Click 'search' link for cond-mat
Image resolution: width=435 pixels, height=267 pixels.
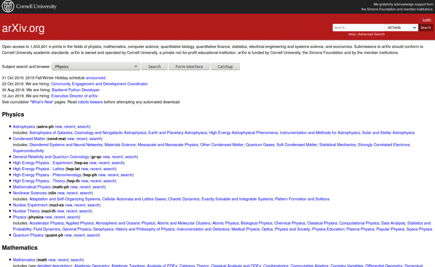95,139
